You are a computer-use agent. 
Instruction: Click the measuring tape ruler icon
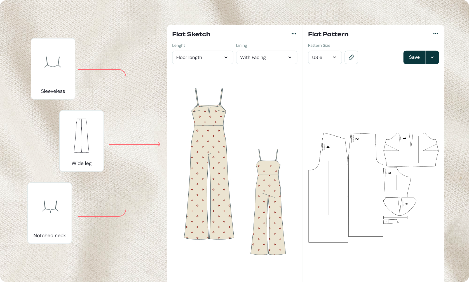tap(351, 57)
